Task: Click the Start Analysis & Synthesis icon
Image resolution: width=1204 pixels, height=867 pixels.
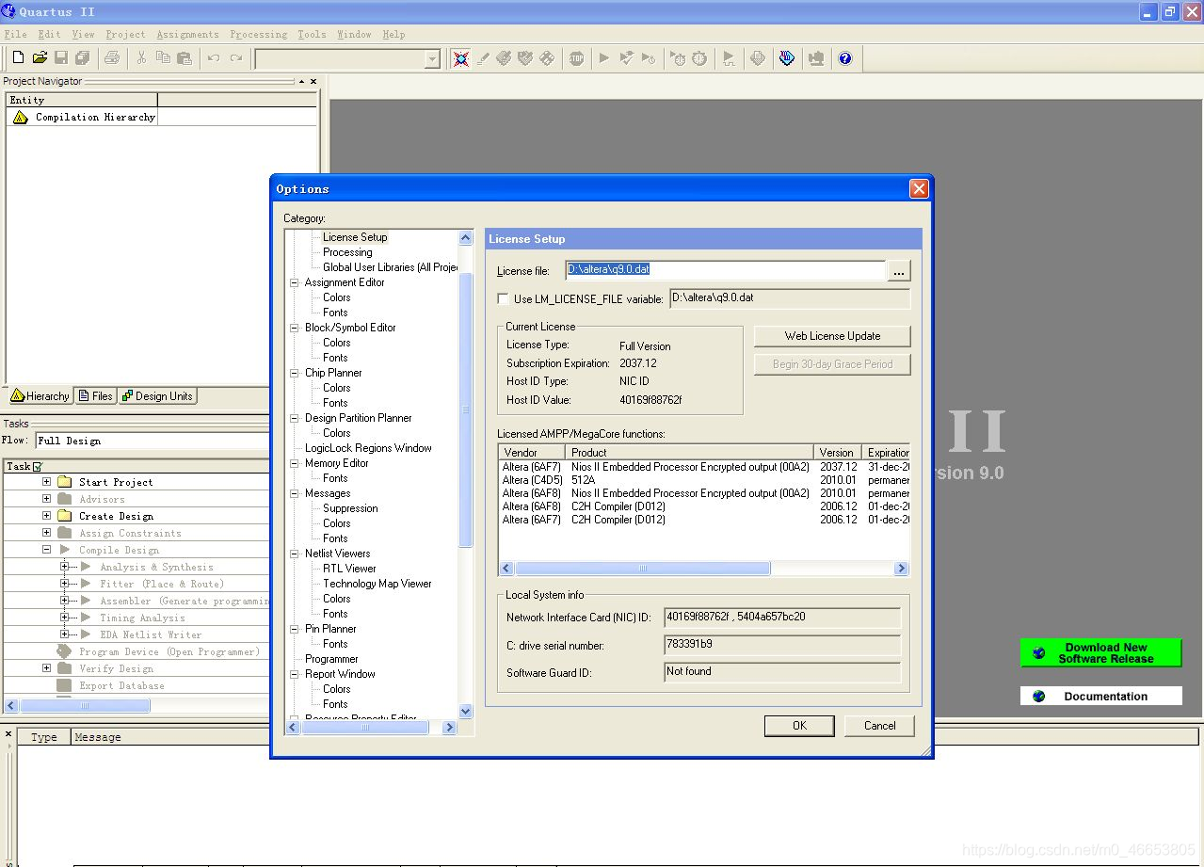Action: [x=627, y=58]
